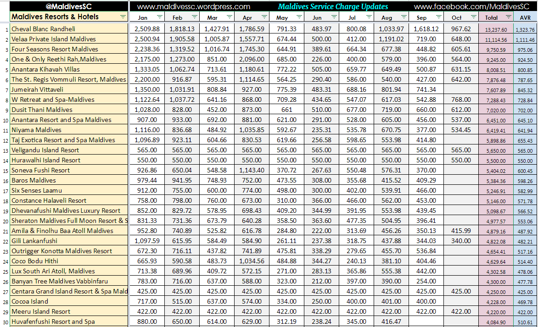Select Total value 13,237.60

tap(496, 29)
